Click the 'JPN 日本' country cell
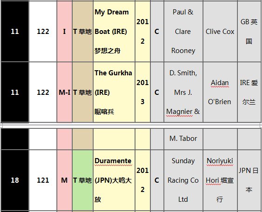 point(249,180)
